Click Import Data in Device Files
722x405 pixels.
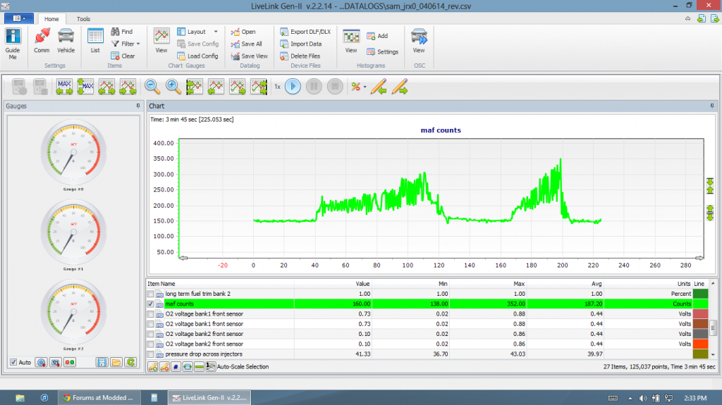(x=300, y=44)
